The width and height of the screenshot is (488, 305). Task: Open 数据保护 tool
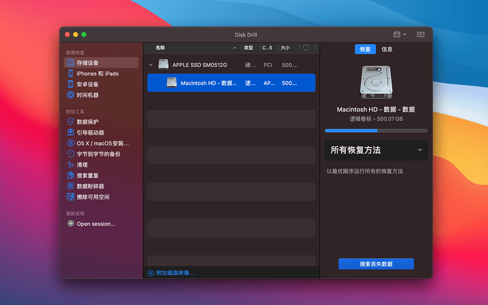[101, 122]
